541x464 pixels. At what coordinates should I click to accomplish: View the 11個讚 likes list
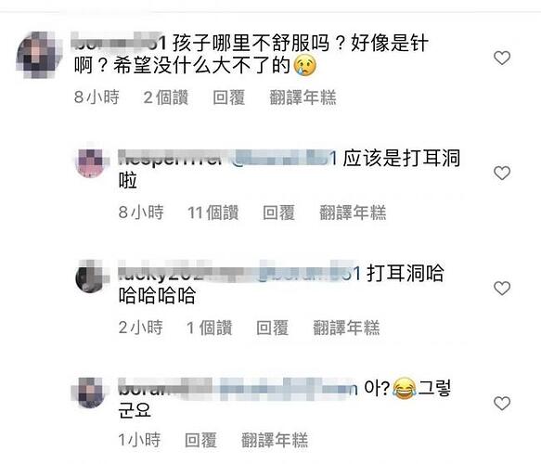tap(213, 213)
